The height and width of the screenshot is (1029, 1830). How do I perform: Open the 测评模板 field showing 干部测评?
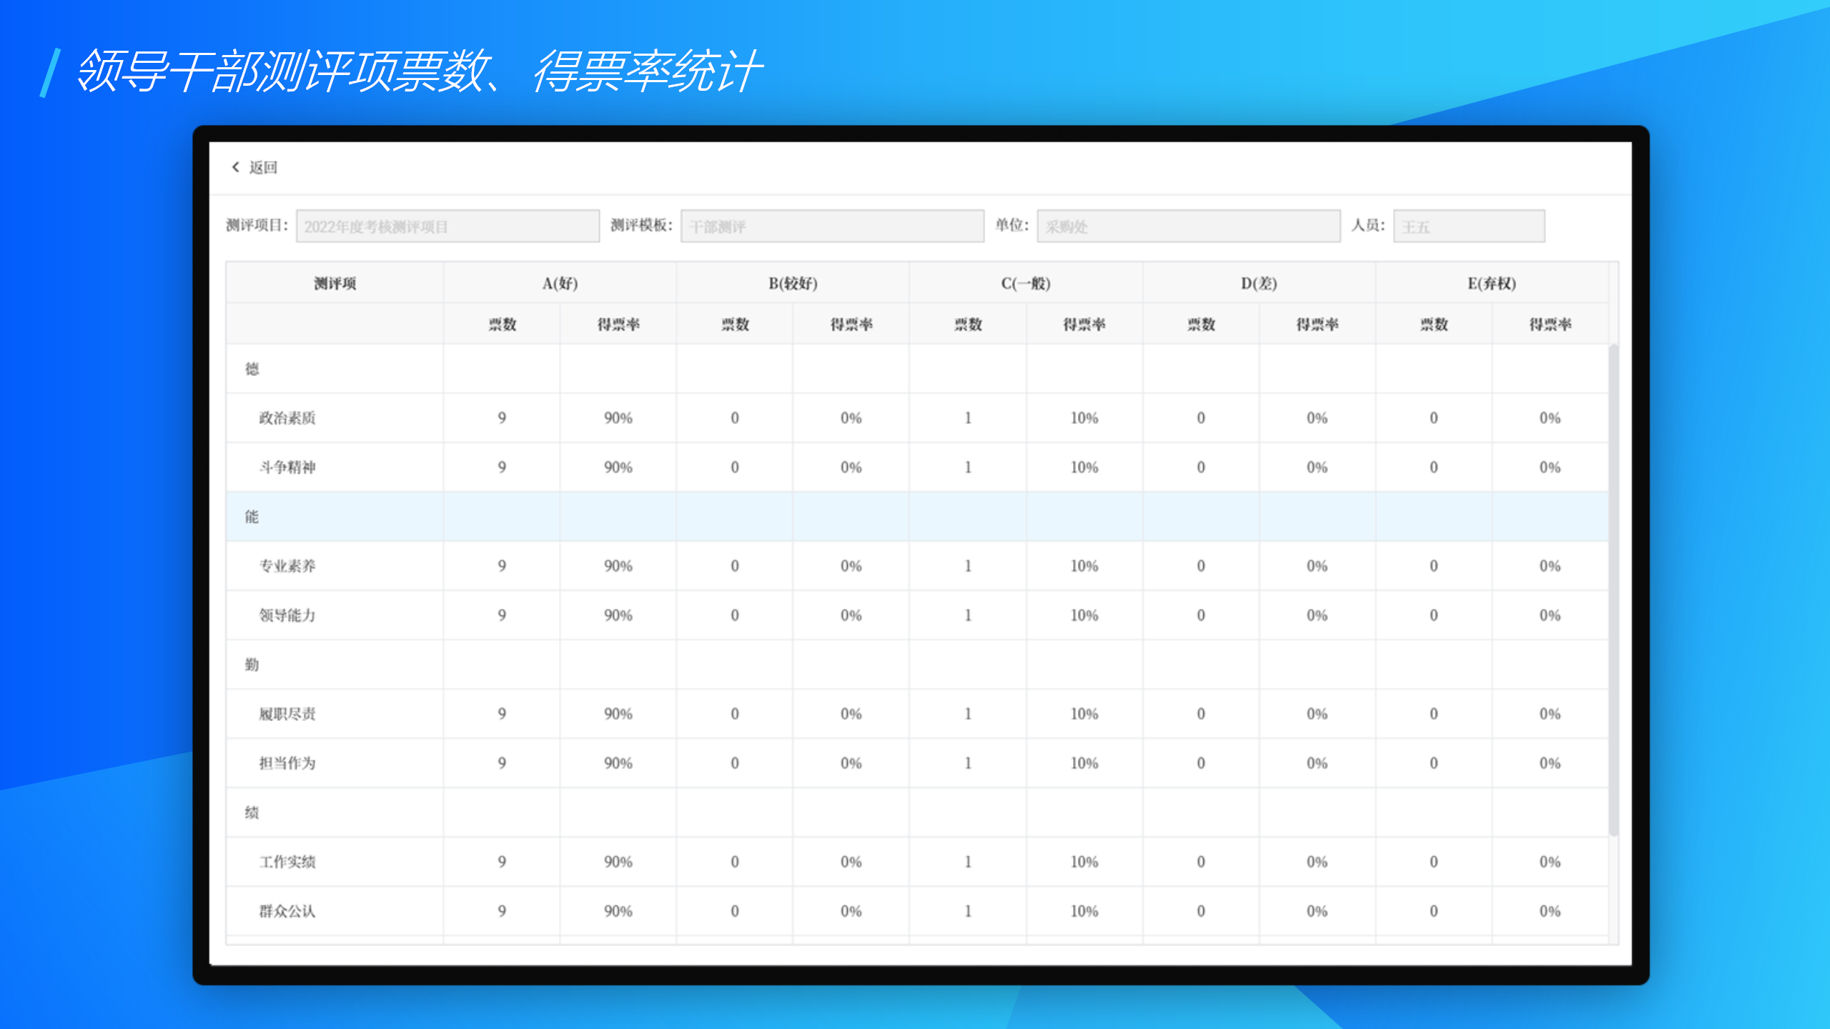tap(831, 227)
